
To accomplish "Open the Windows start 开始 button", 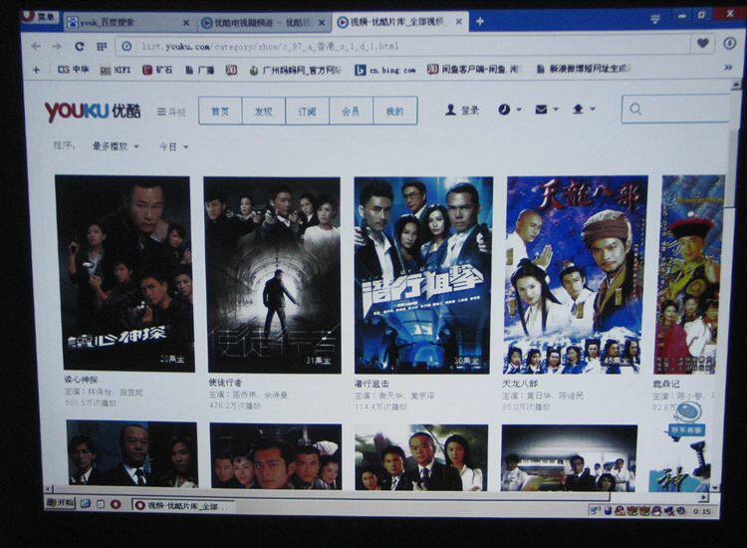I will pyautogui.click(x=60, y=502).
